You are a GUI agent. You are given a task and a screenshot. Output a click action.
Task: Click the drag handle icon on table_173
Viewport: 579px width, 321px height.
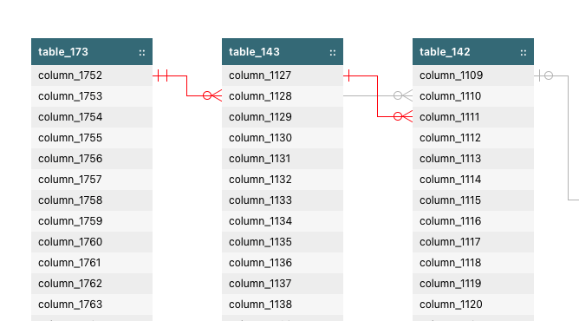[142, 52]
